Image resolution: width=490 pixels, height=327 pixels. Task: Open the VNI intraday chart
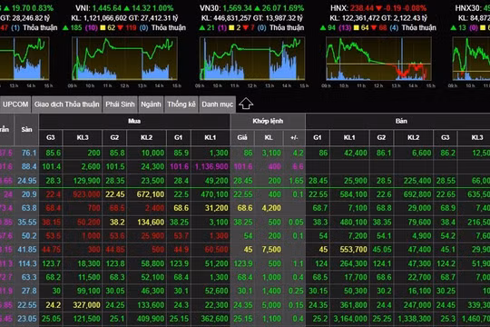124,58
